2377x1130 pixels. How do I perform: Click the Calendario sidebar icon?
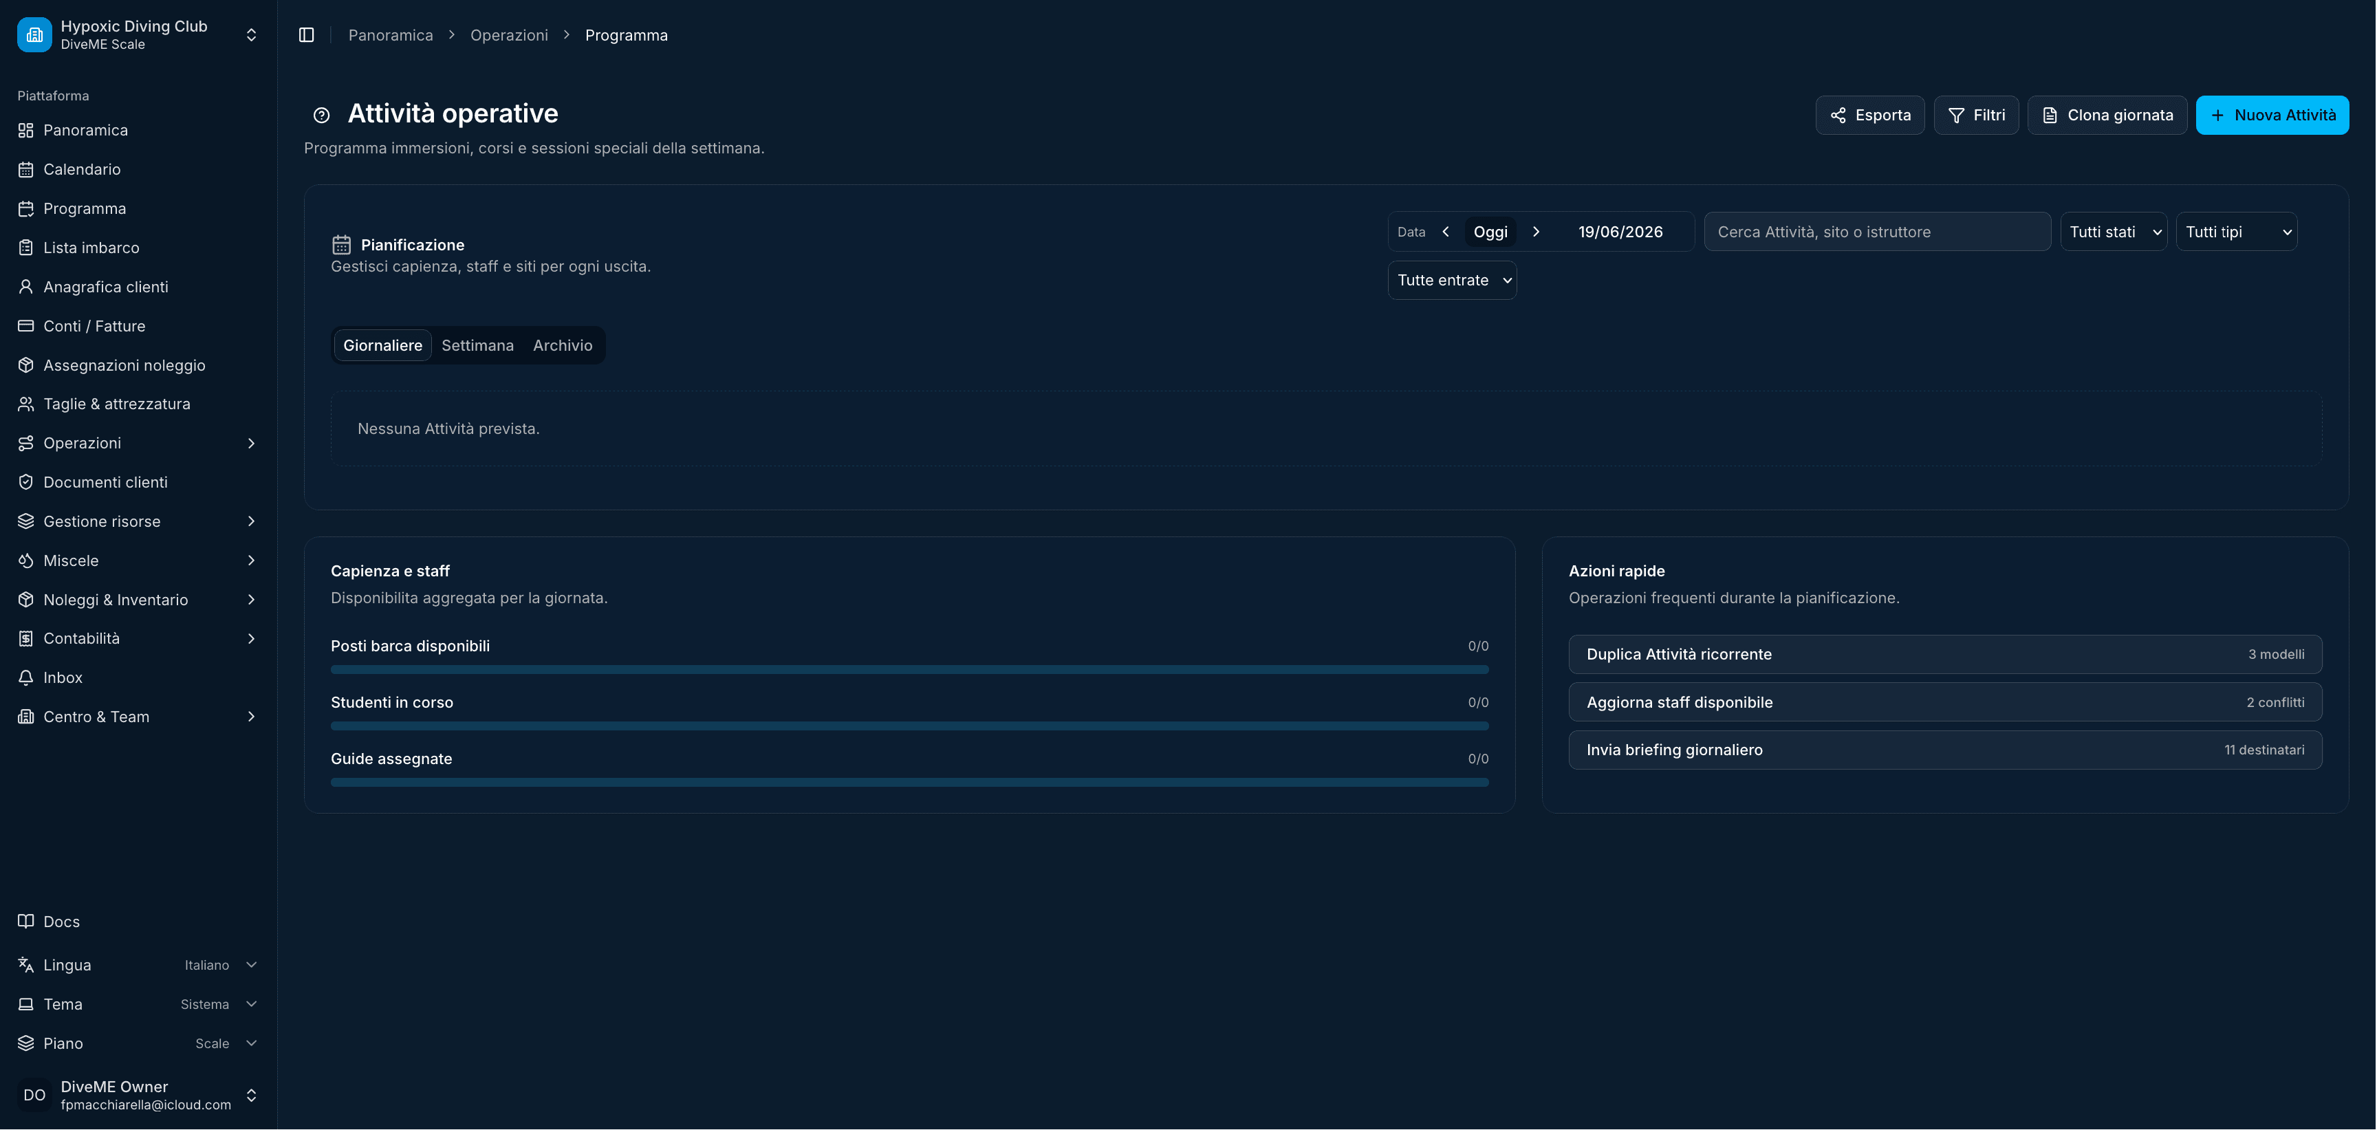tap(26, 170)
